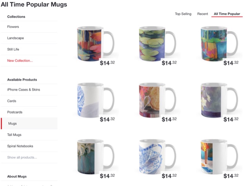Choose the blue and white porcelain mug in the middle row

coord(96,100)
